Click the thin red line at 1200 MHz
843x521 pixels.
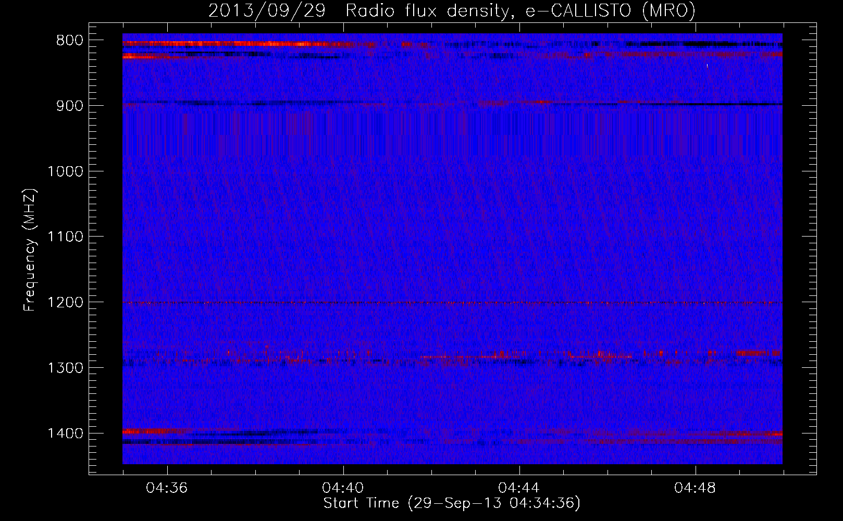[x=452, y=303]
